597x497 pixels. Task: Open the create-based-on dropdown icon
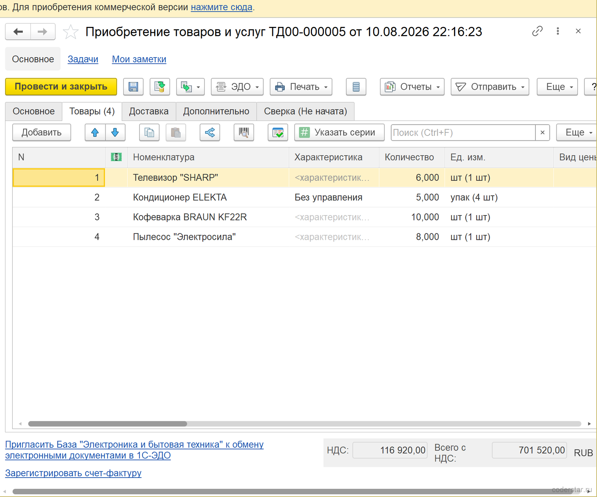[x=190, y=87]
